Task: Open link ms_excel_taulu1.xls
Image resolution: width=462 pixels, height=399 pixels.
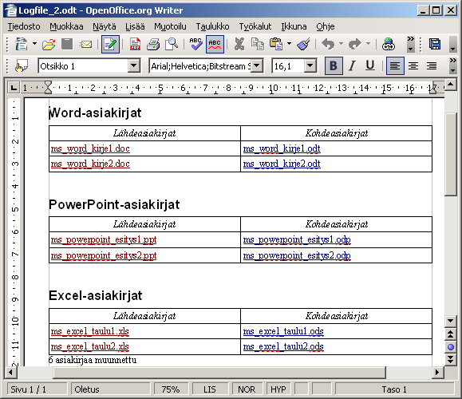Action: (x=89, y=331)
